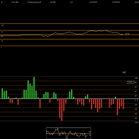Click the '(5,5' parameter text in header

tap(71, 2)
